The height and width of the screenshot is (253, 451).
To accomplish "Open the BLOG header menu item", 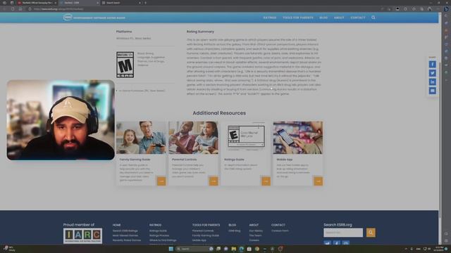I will [x=323, y=18].
